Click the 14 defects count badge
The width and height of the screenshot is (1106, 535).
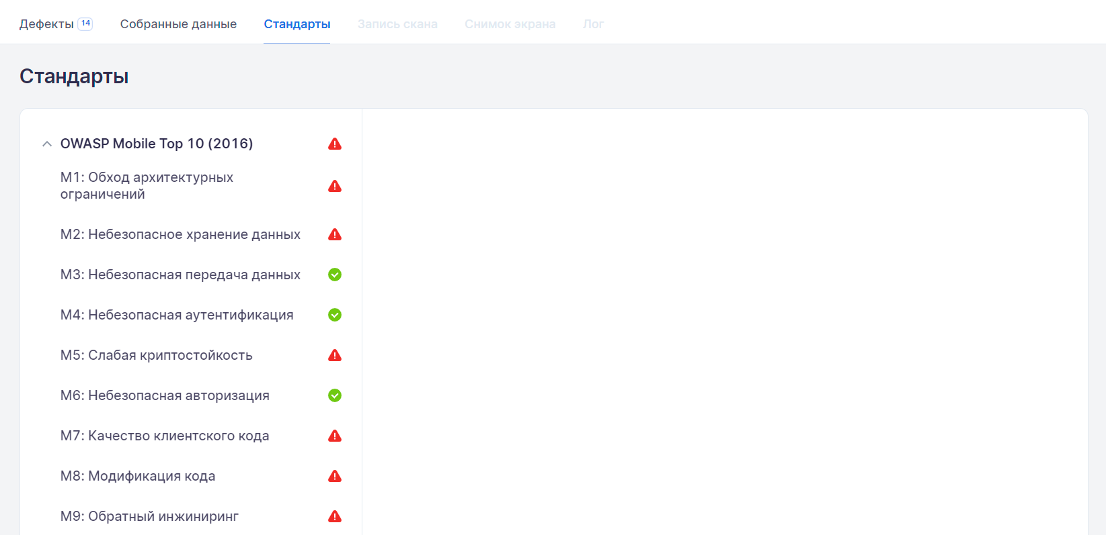click(85, 23)
